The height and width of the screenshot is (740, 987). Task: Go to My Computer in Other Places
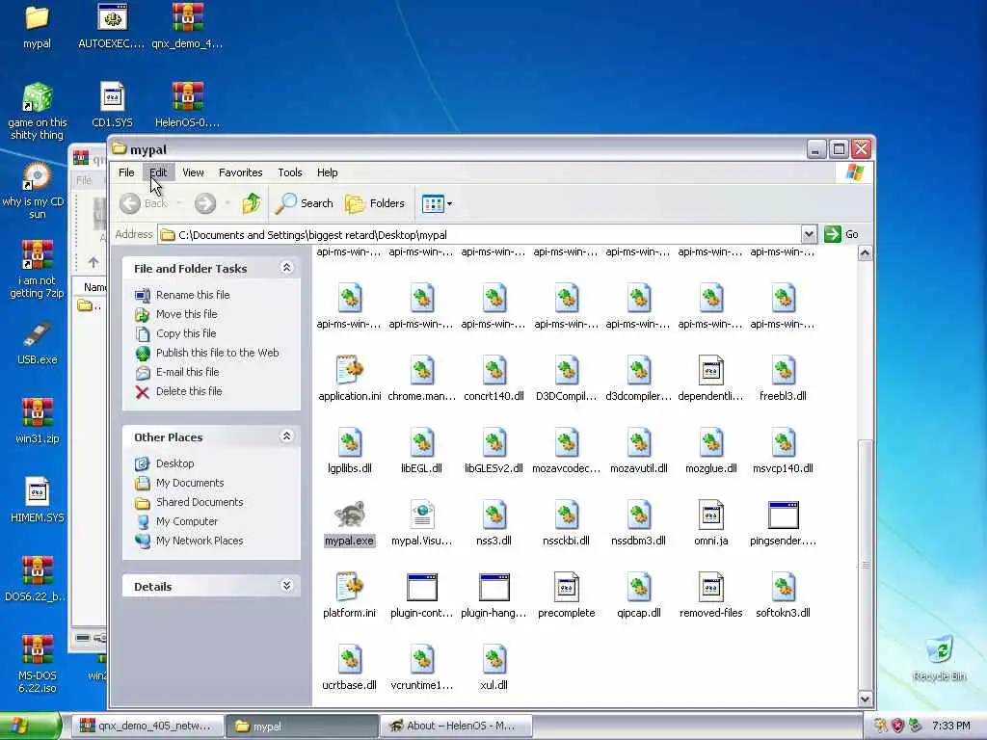pyautogui.click(x=186, y=521)
